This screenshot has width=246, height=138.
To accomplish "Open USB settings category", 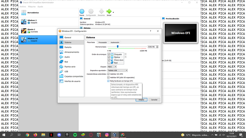I will tap(71, 71).
